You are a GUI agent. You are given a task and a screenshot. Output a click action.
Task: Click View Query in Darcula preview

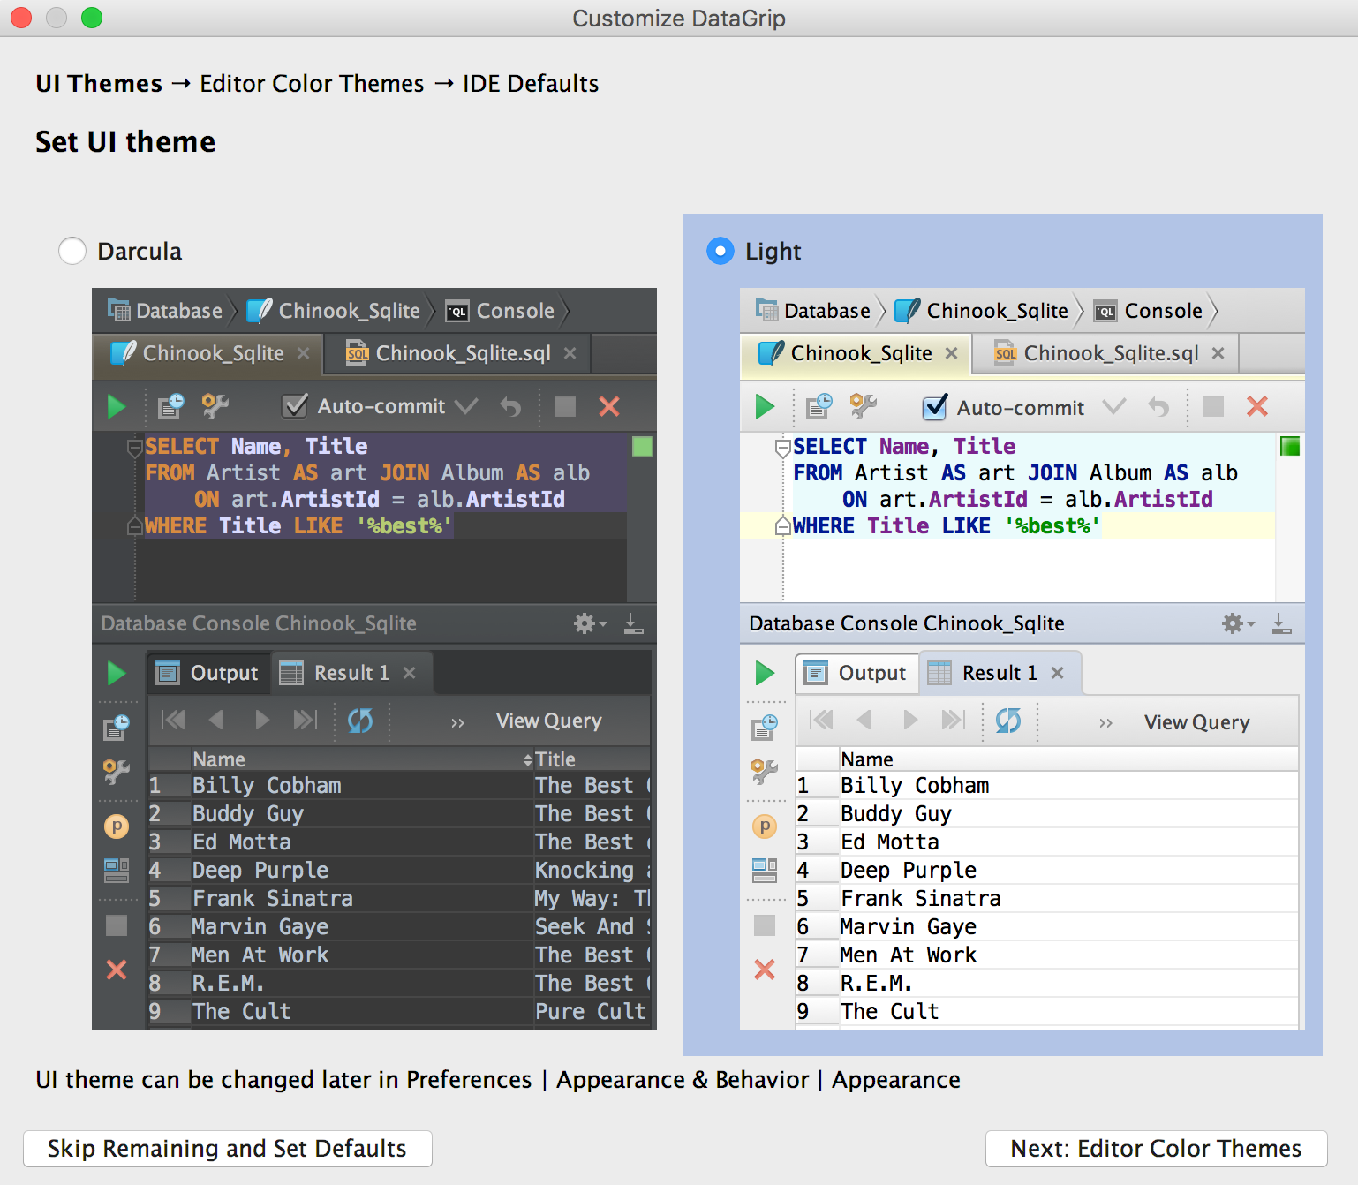(x=549, y=721)
